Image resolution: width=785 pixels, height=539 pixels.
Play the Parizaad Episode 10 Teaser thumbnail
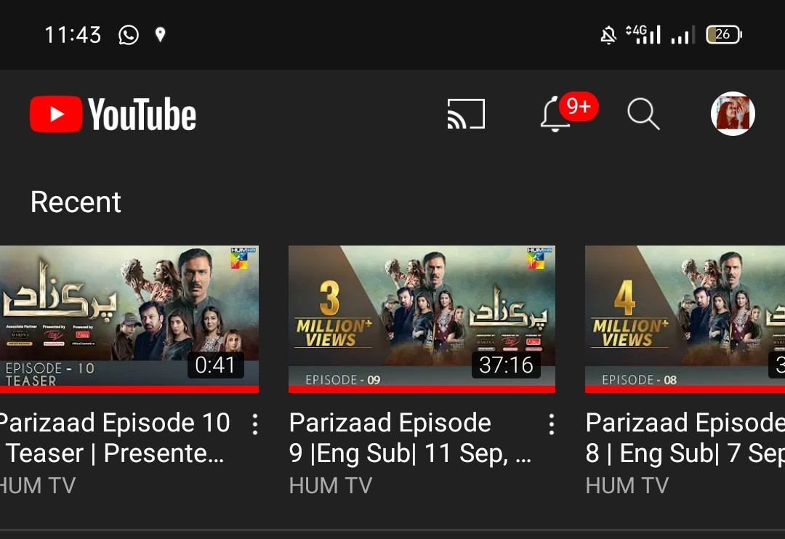coord(129,318)
